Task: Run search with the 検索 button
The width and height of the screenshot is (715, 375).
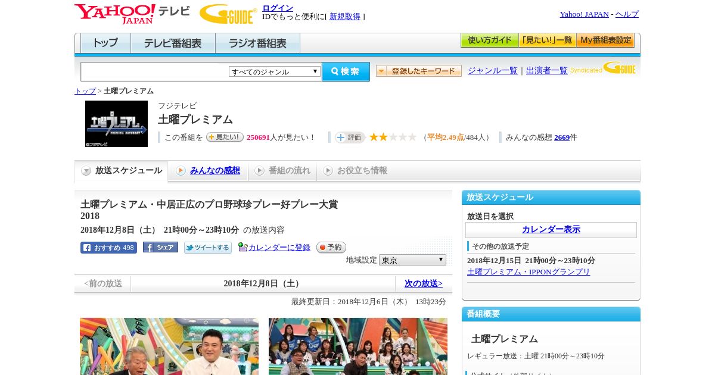Action: click(346, 71)
